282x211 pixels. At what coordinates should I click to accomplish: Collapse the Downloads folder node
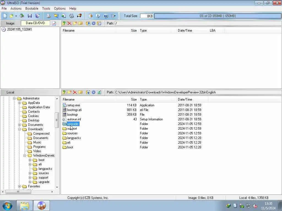pyautogui.click(x=20, y=129)
